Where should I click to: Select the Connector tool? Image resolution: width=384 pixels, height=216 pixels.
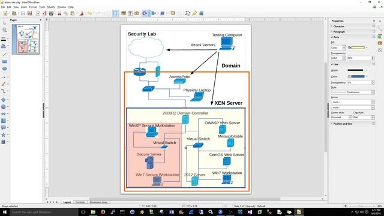tap(4, 91)
